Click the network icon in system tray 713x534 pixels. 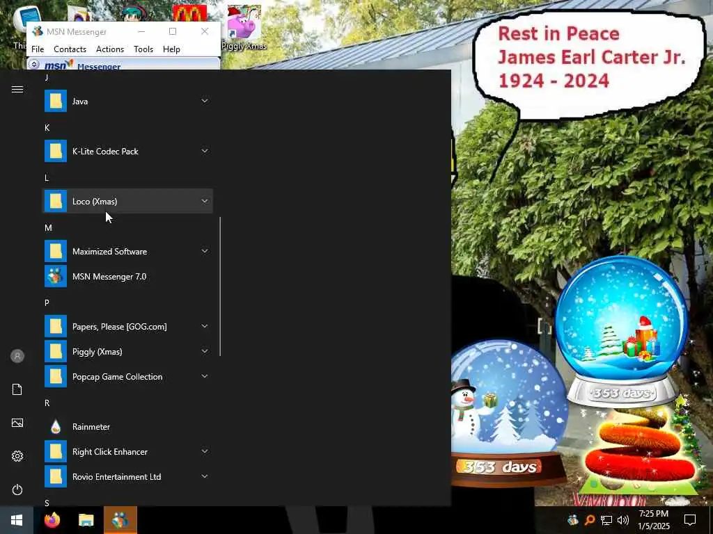point(606,520)
